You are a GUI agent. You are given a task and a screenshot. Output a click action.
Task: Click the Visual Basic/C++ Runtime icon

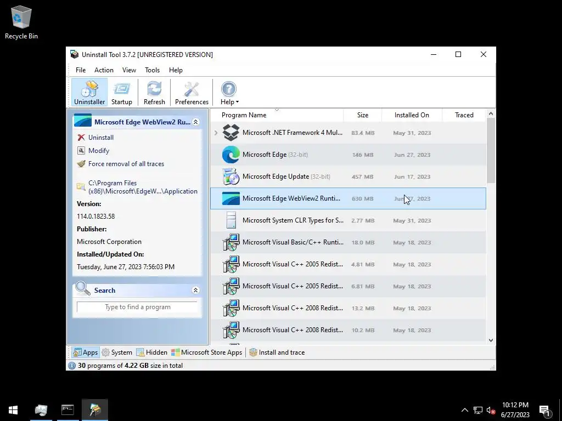pos(231,242)
